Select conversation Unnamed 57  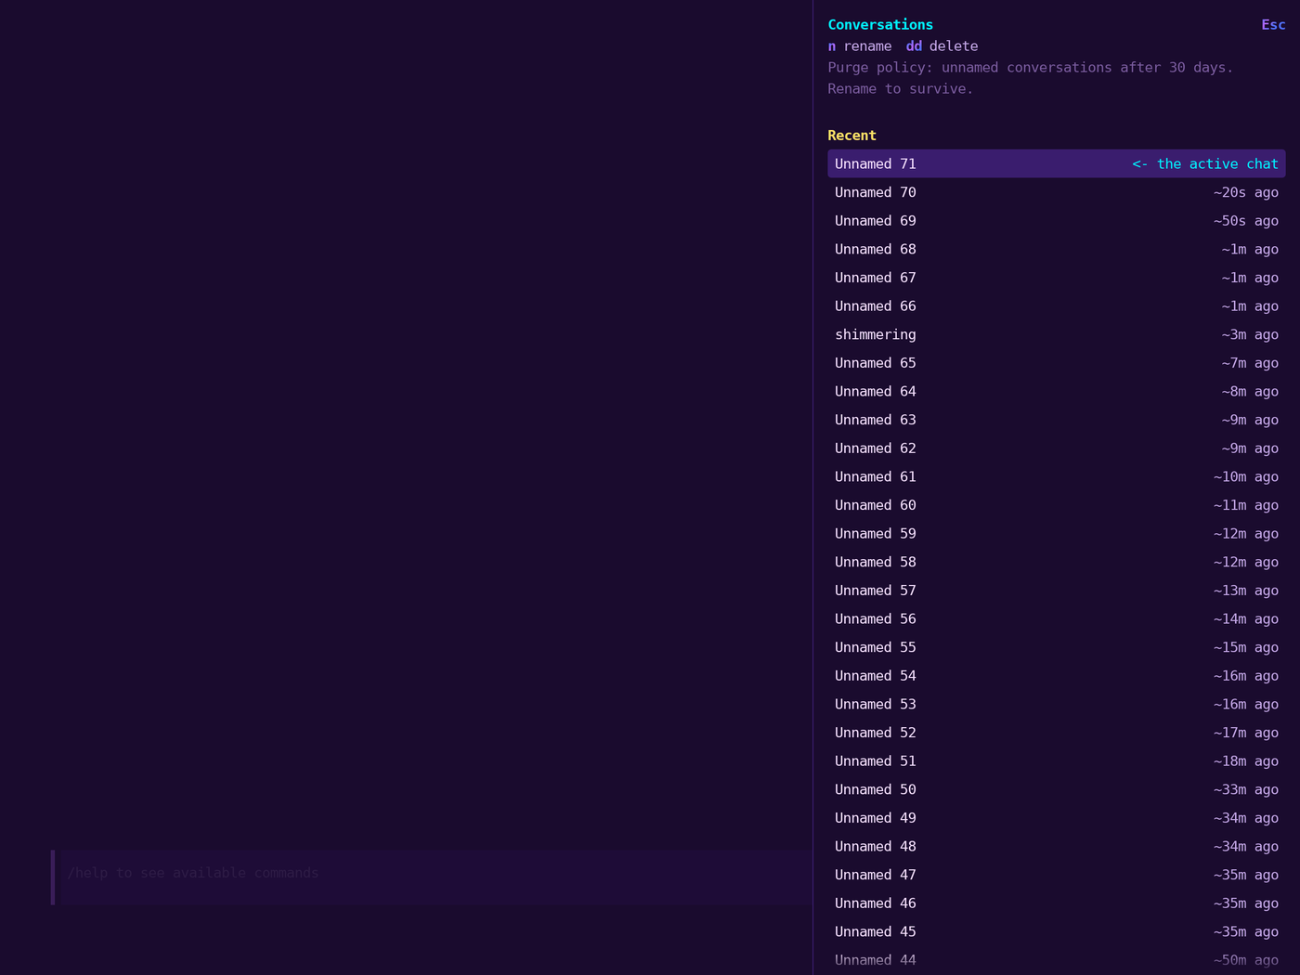tap(1057, 591)
